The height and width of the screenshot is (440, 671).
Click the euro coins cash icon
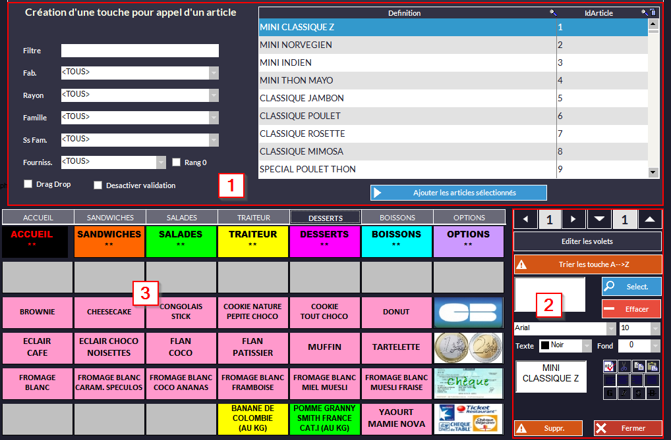pyautogui.click(x=469, y=347)
